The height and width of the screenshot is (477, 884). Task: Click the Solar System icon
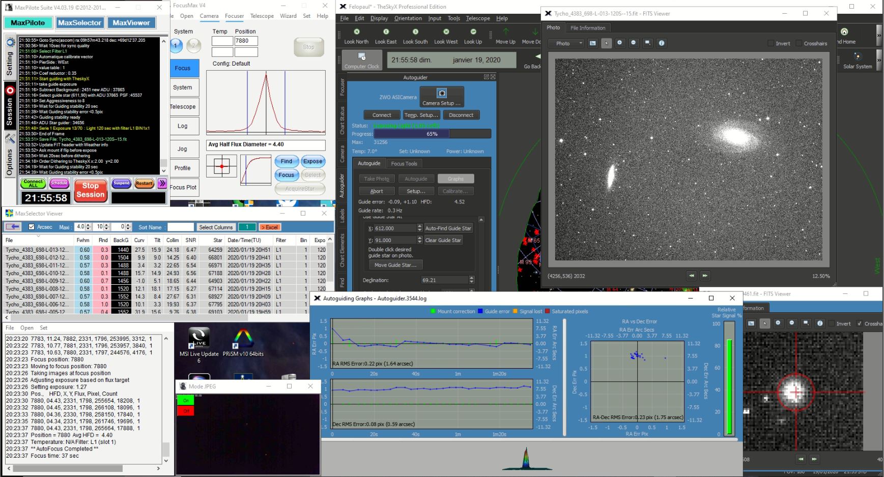pyautogui.click(x=857, y=56)
